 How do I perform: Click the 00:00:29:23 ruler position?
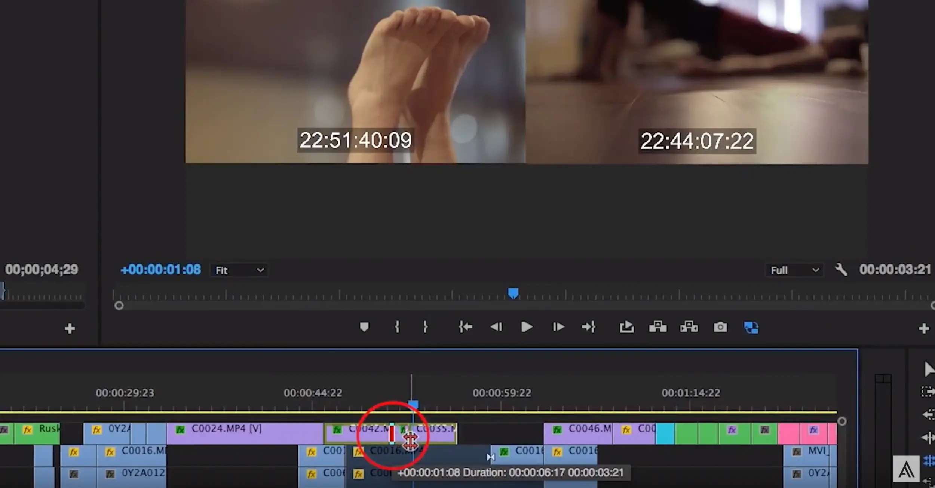tap(125, 393)
